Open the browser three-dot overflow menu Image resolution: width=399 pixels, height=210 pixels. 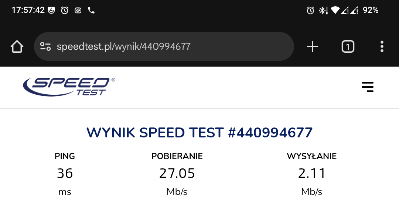pos(382,47)
